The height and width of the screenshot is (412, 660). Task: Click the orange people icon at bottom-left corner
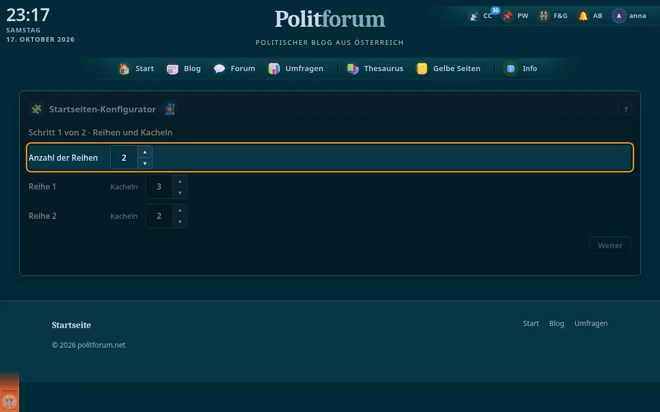point(9,401)
